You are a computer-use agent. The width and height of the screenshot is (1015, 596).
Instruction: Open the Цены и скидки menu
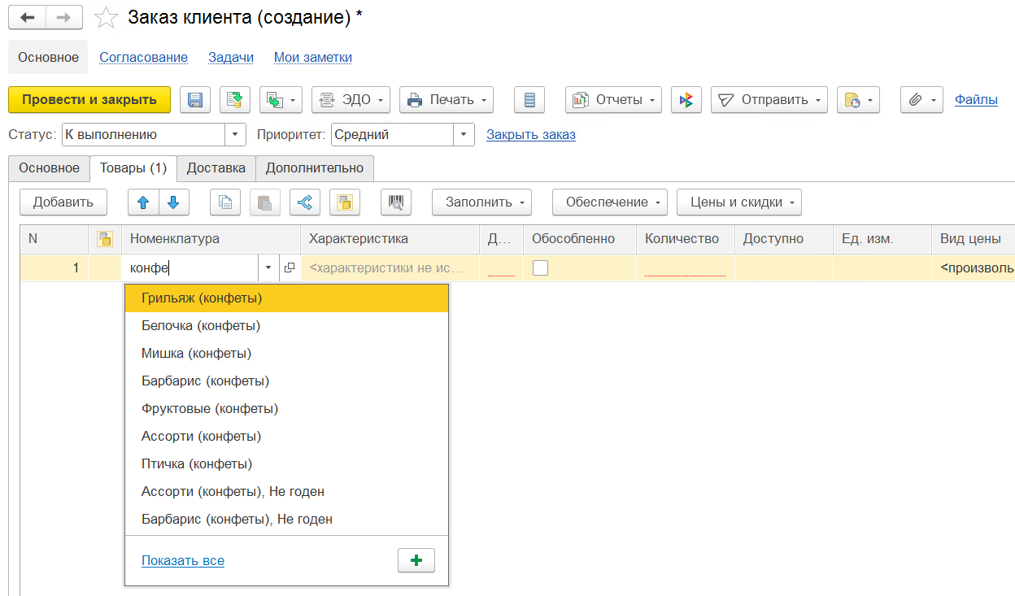pyautogui.click(x=739, y=202)
